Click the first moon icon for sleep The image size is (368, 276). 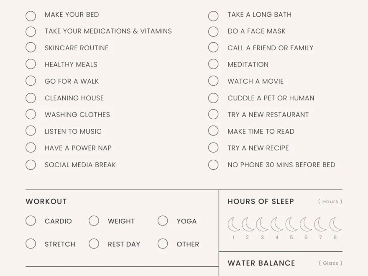(x=233, y=225)
